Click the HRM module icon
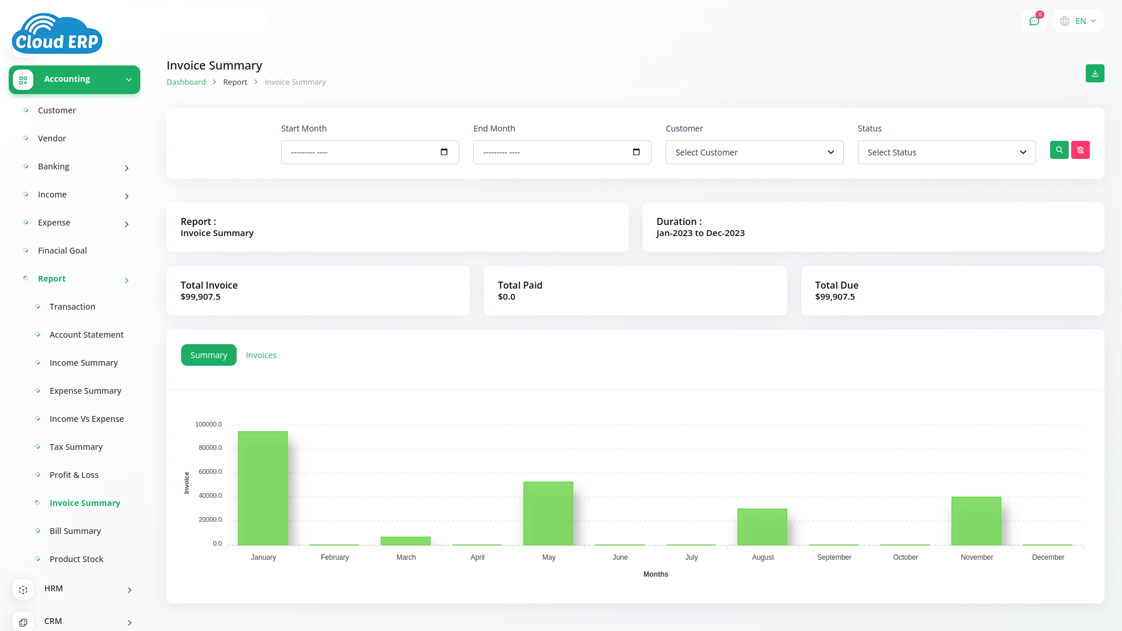Screen dimensions: 1122x631 [23, 590]
